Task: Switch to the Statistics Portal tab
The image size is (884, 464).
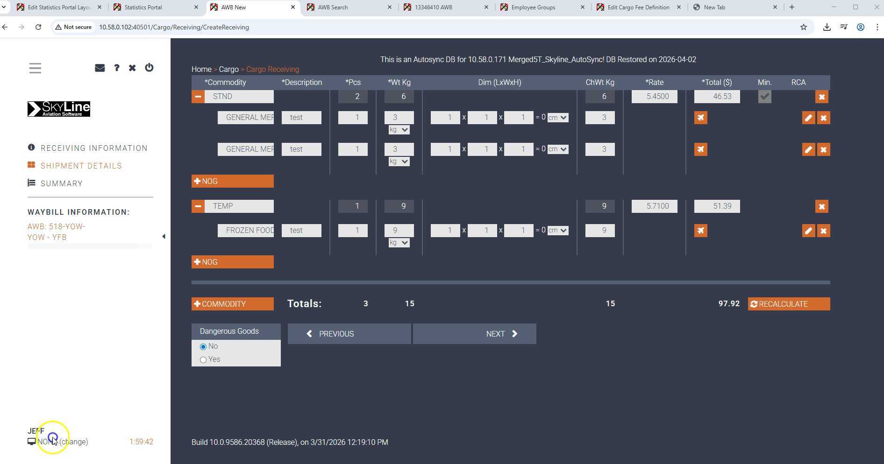Action: 156,7
